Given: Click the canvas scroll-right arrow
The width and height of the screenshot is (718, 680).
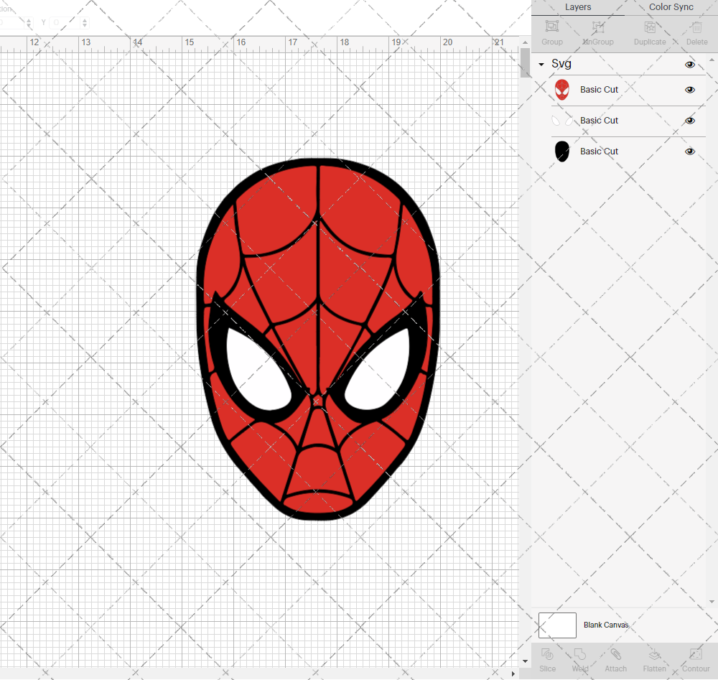Looking at the screenshot, I should coord(513,674).
